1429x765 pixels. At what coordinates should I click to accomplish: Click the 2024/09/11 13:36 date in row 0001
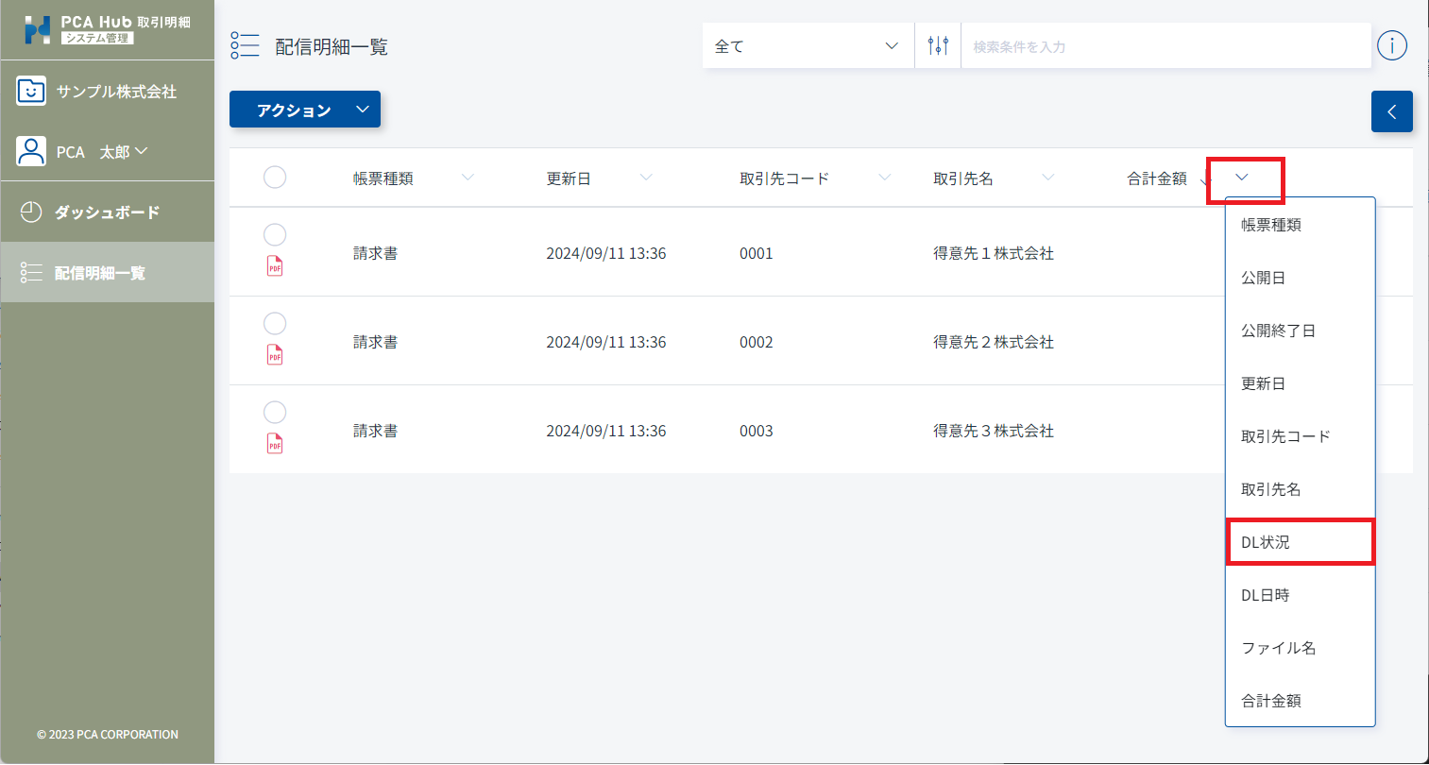(x=606, y=253)
